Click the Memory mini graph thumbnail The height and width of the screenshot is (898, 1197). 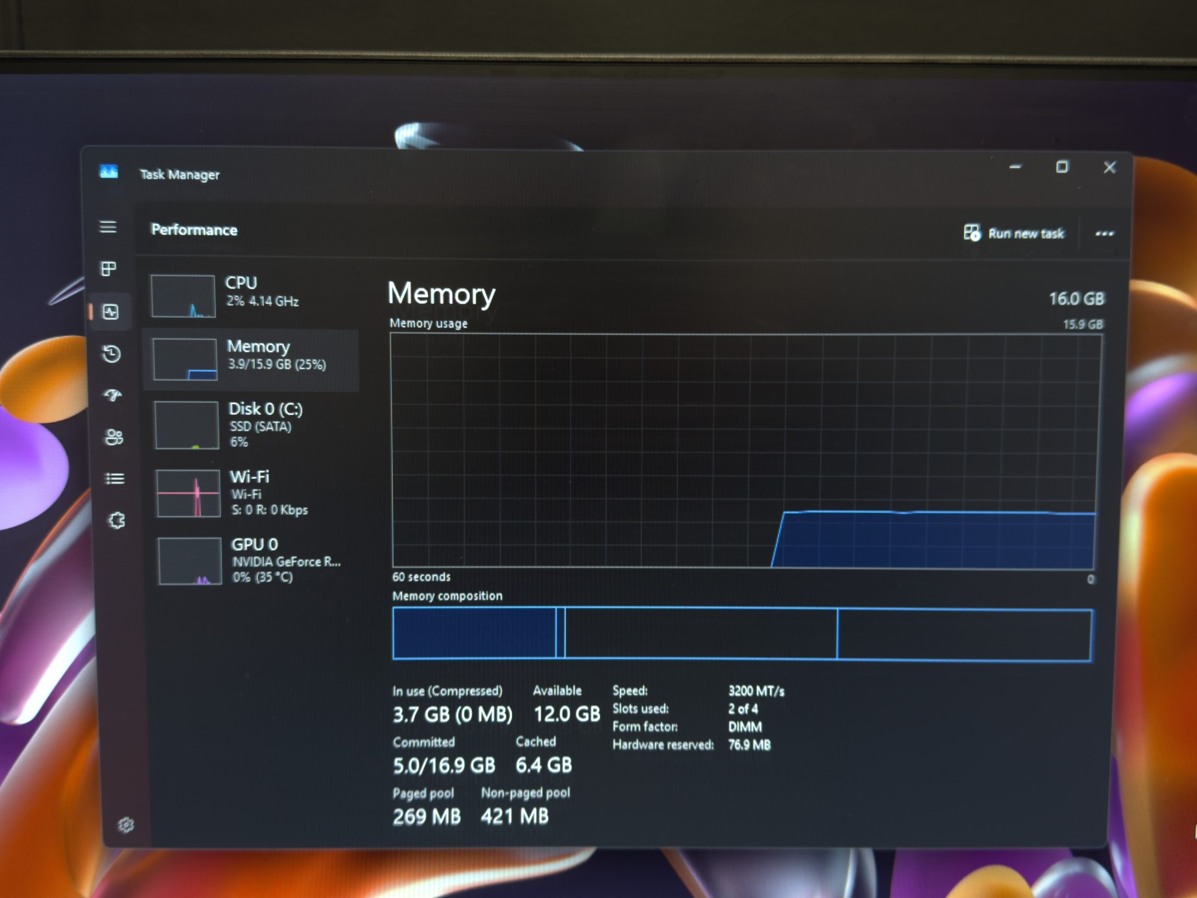(185, 360)
